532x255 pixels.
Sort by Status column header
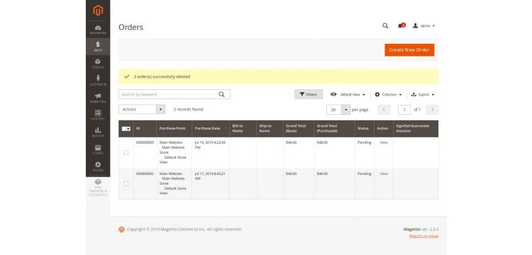pyautogui.click(x=364, y=129)
